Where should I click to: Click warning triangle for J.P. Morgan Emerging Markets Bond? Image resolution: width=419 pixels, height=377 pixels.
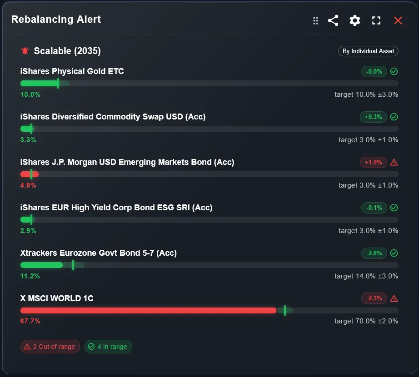click(394, 162)
